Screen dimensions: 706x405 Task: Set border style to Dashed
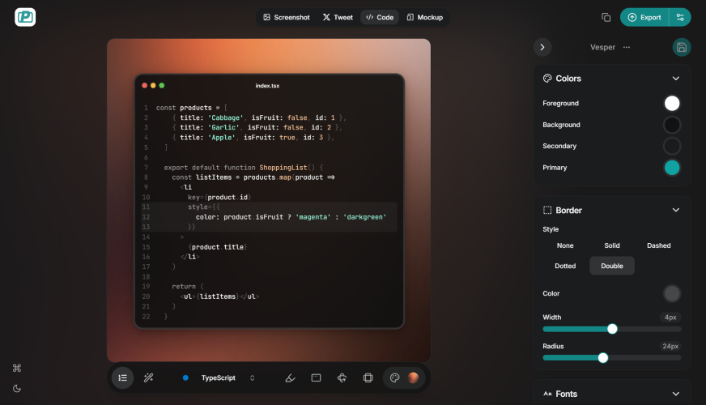point(659,245)
